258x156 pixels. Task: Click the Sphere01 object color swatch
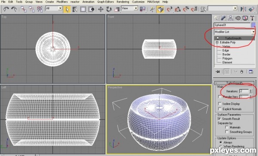click(254, 25)
